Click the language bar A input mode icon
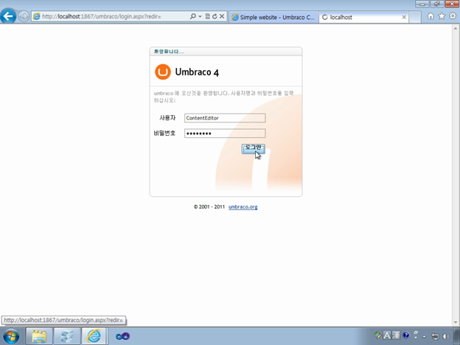The image size is (460, 345). tap(387, 335)
